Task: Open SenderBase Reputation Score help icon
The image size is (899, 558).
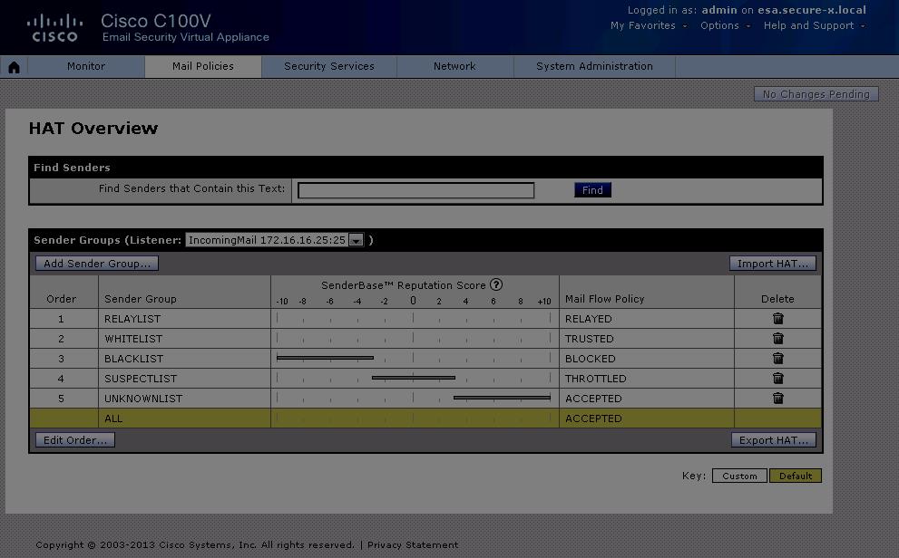Action: coord(496,284)
